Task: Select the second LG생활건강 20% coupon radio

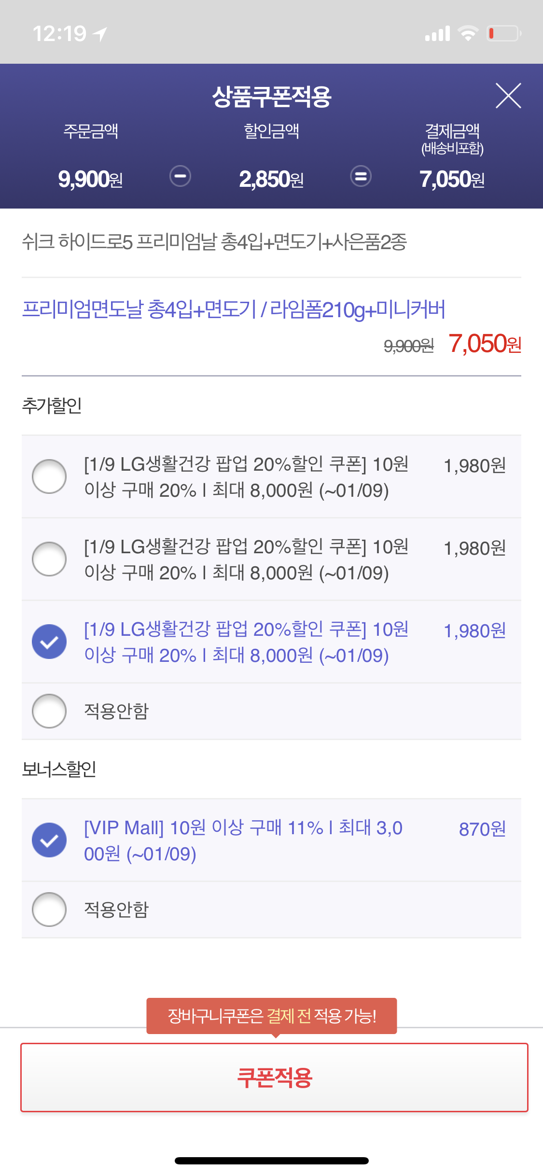Action: pyautogui.click(x=49, y=559)
